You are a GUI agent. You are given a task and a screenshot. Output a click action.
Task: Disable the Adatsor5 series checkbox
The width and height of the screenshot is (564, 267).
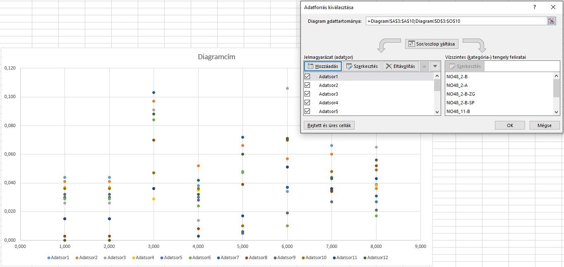point(307,111)
